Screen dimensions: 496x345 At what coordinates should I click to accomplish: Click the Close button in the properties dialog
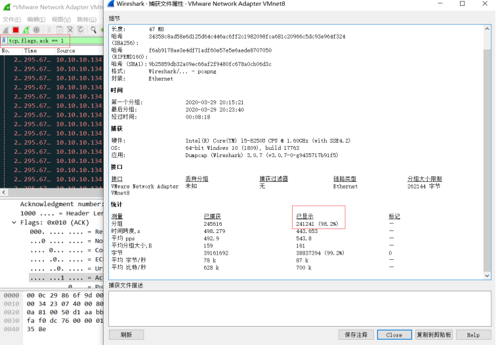click(x=394, y=335)
